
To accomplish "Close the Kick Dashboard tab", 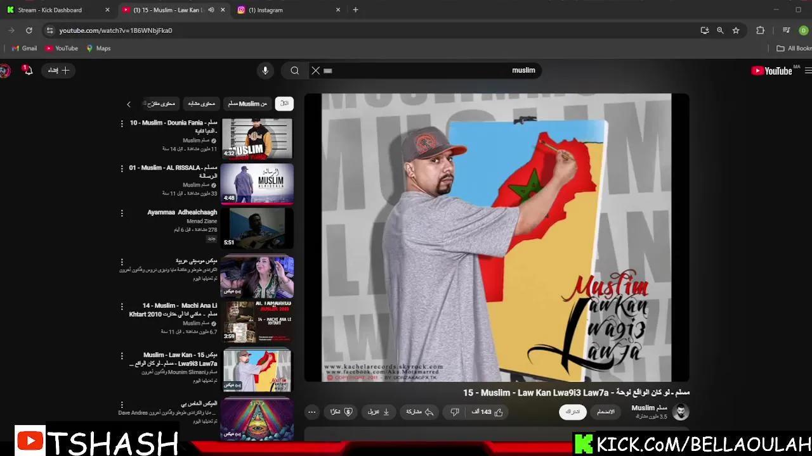I will coord(107,10).
